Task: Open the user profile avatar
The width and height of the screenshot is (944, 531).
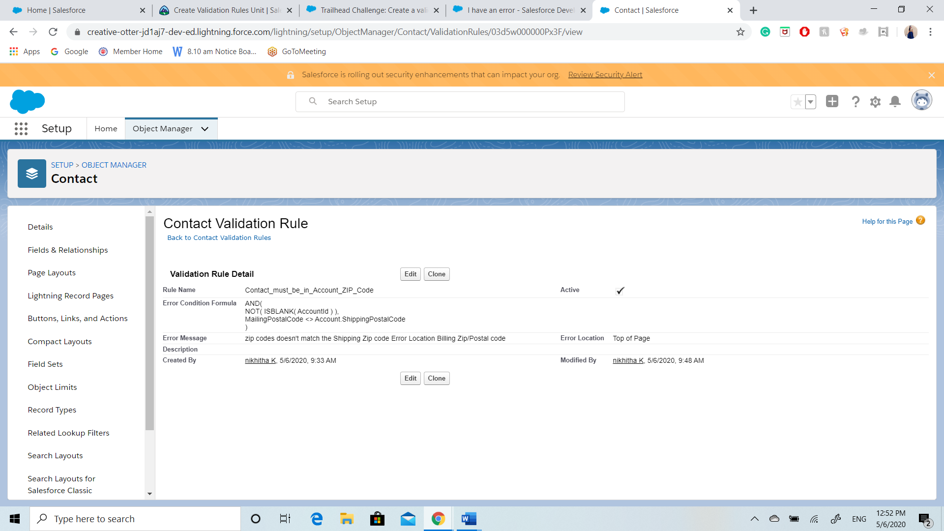Action: (921, 101)
